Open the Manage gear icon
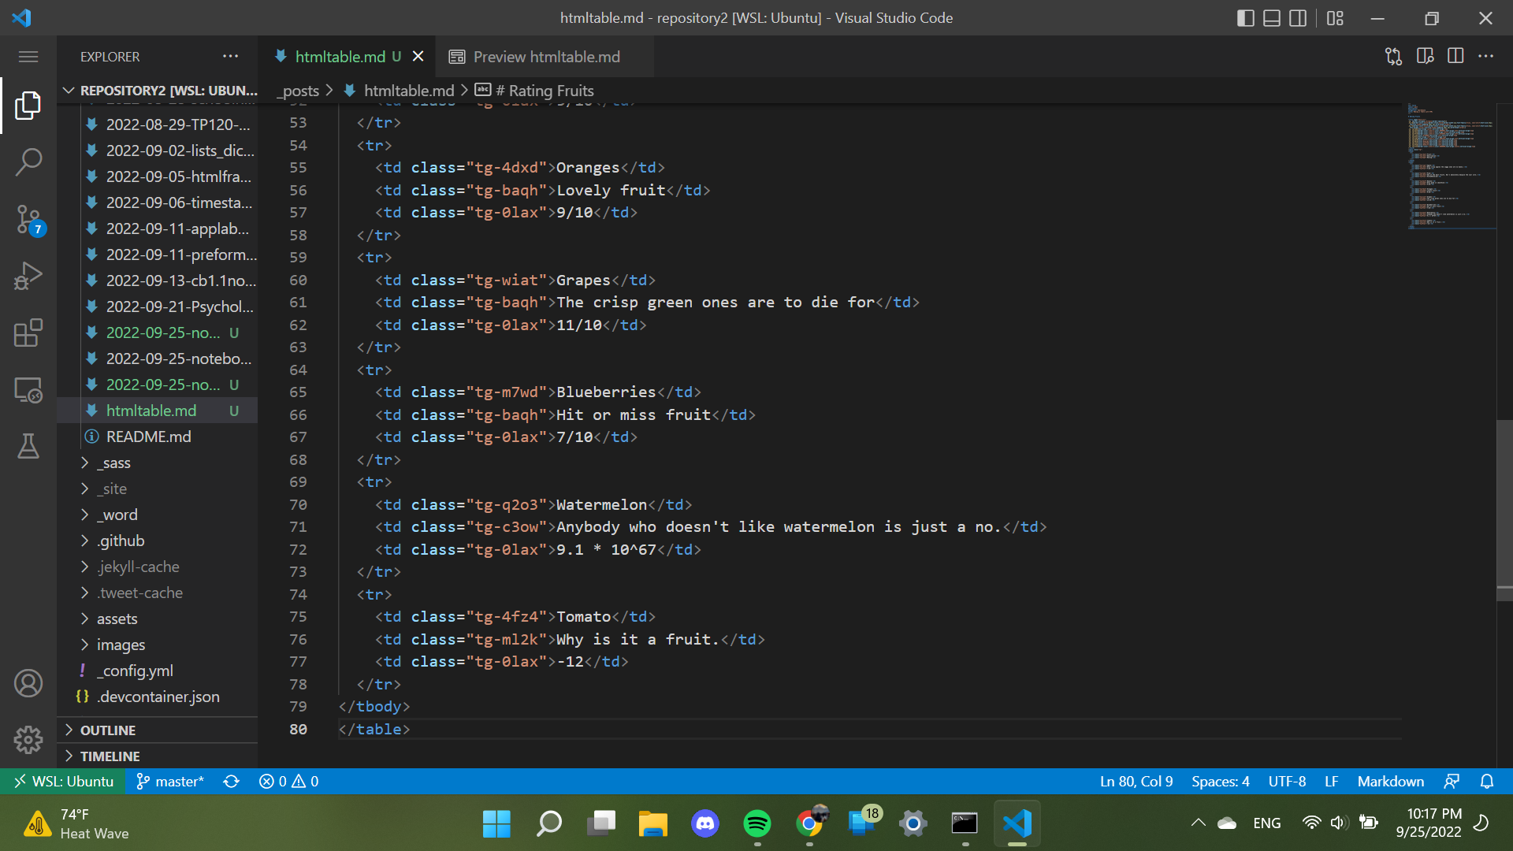1513x851 pixels. 28,740
